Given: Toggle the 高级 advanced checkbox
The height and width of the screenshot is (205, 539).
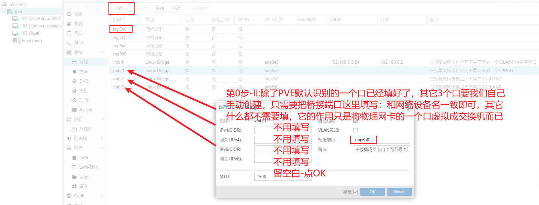Looking at the screenshot, I should coord(356,192).
